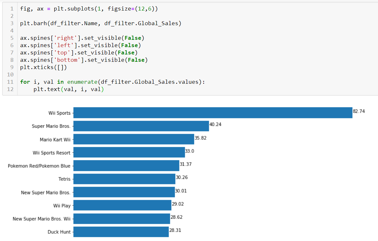Image resolution: width=378 pixels, height=241 pixels.
Task: Click the enumerate keyword on line 11
Action: tap(82, 82)
